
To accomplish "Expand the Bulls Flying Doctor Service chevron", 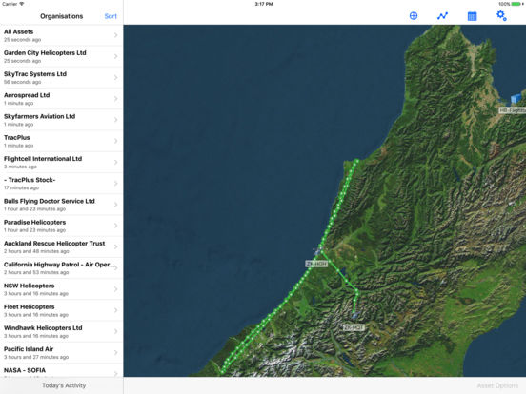I will pos(115,205).
